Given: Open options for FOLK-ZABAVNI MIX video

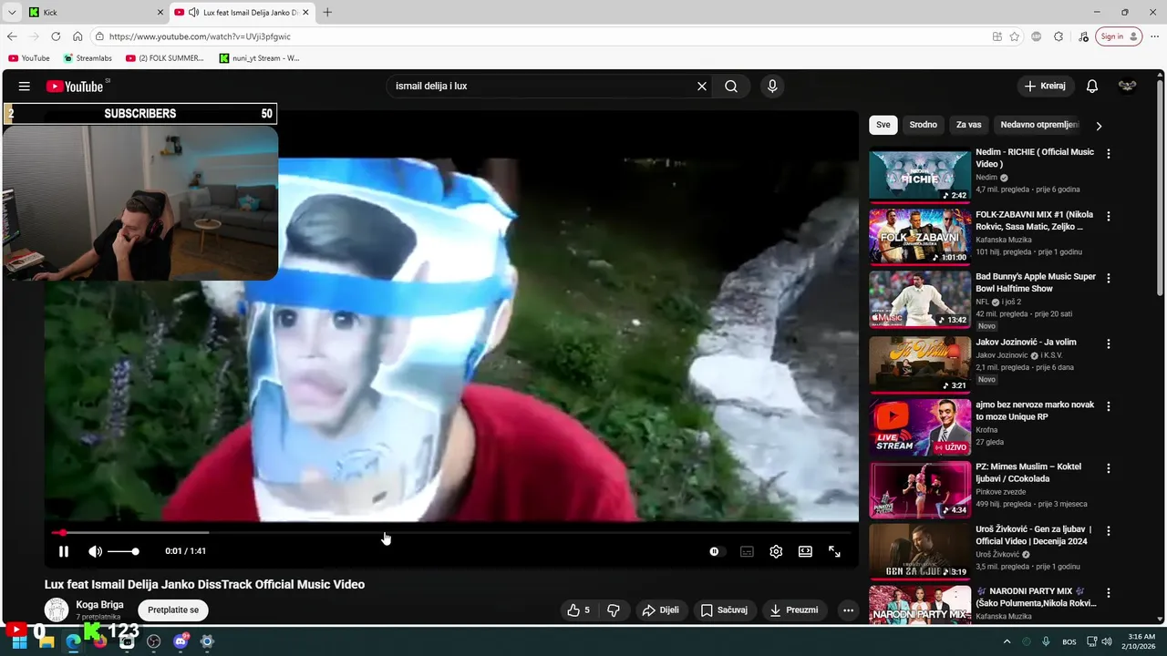Looking at the screenshot, I should click(1109, 217).
